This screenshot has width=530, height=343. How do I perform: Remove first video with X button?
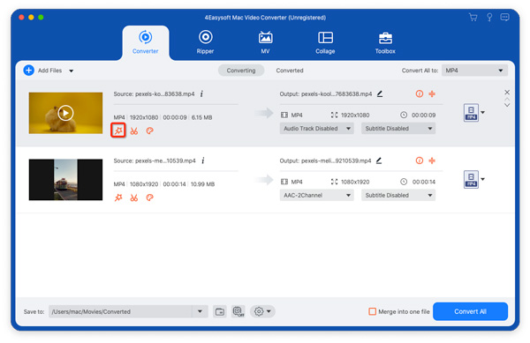[507, 92]
